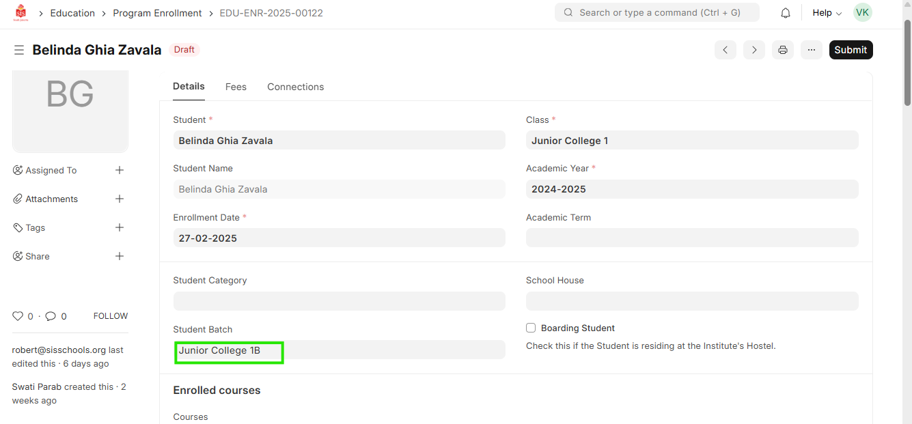Open the Help dropdown menu
This screenshot has height=424, width=912.
(827, 13)
